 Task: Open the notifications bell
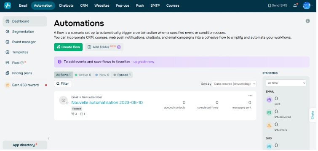(x=295, y=5)
